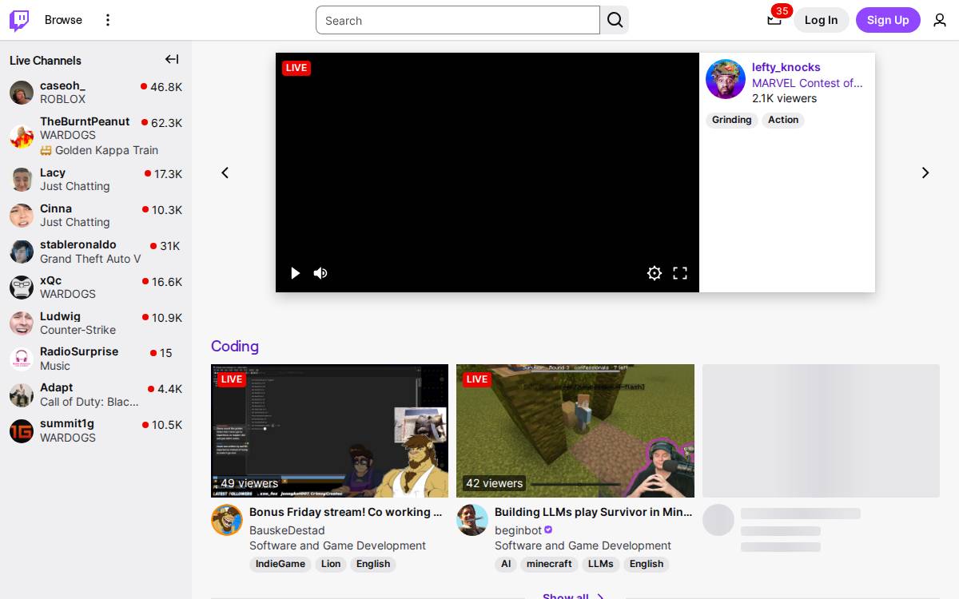
Task: Open lefty_knocks channel link
Action: pos(786,67)
